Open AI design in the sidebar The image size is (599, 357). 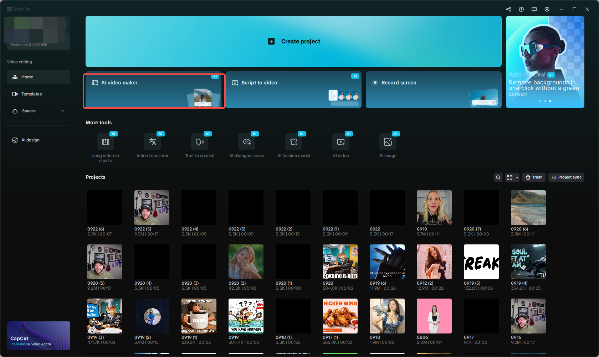[39, 140]
